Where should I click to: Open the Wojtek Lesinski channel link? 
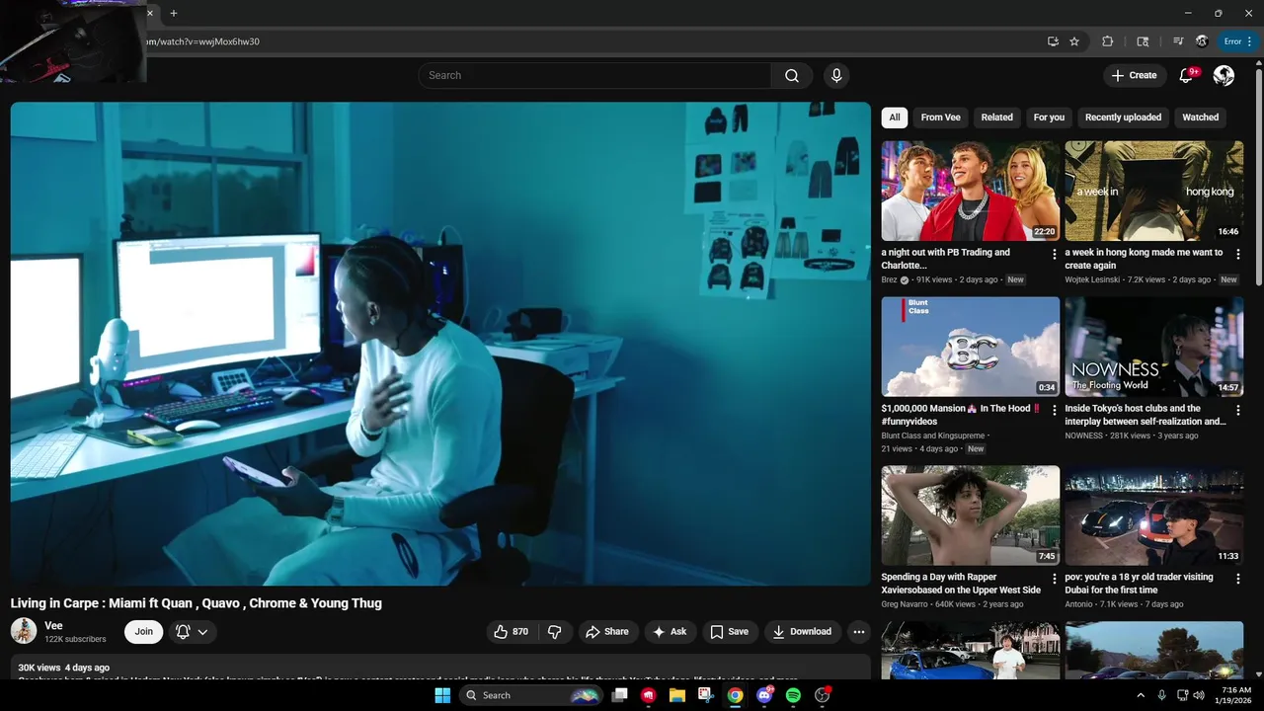pyautogui.click(x=1093, y=279)
